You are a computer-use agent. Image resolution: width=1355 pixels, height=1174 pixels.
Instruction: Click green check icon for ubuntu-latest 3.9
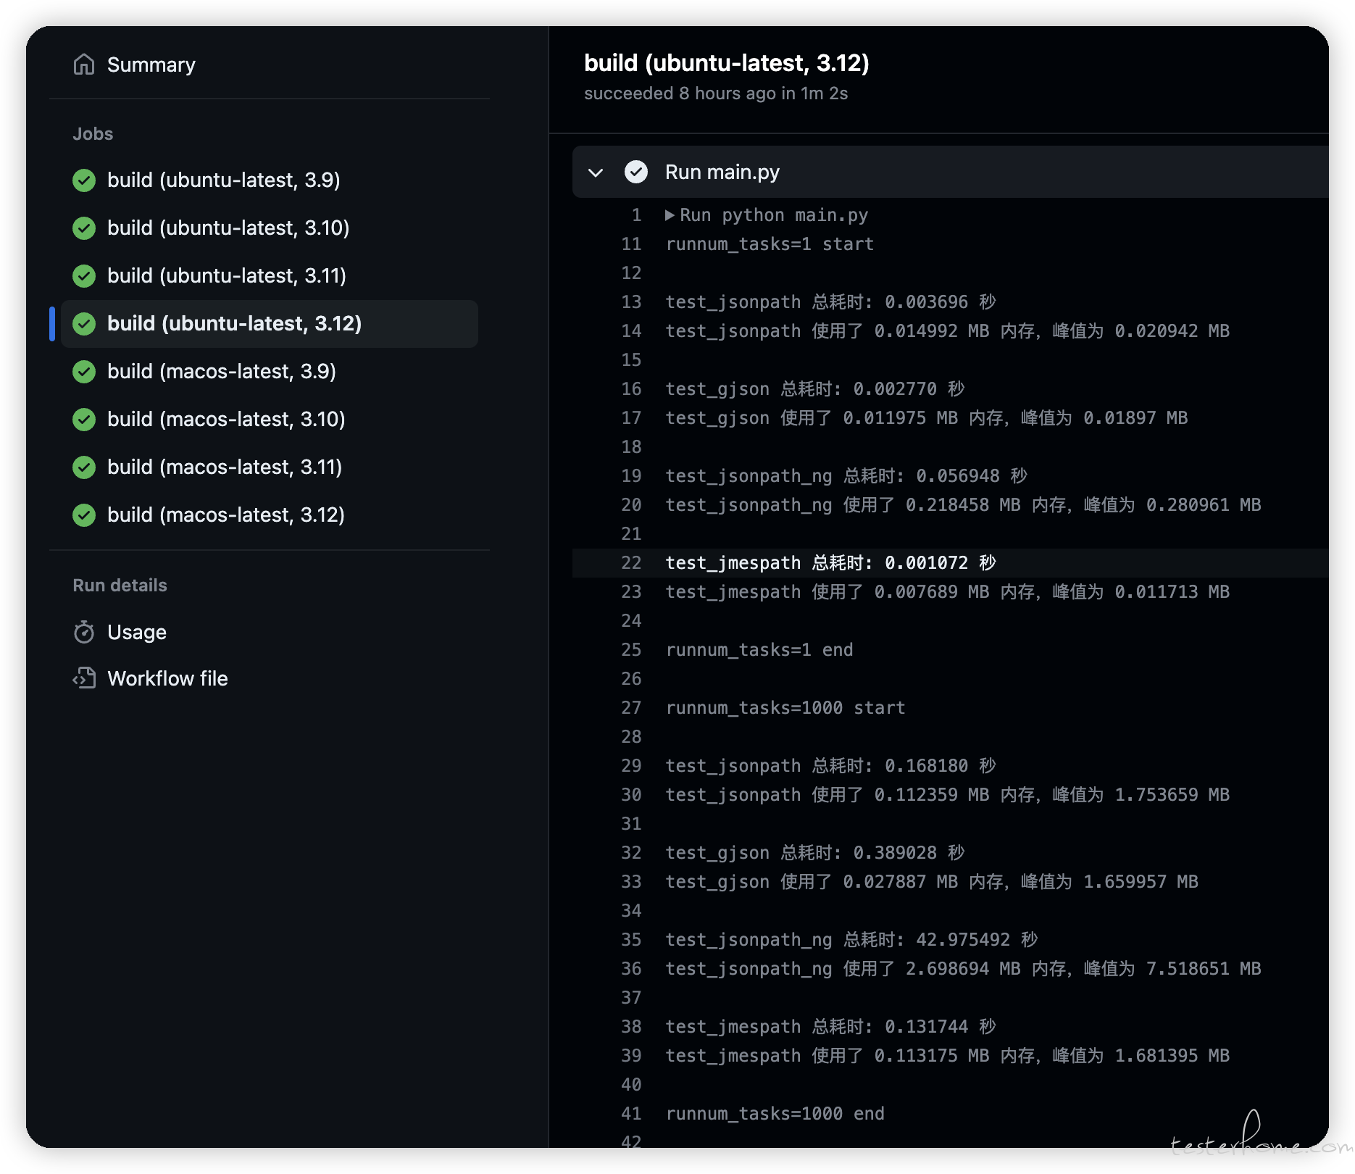point(84,180)
